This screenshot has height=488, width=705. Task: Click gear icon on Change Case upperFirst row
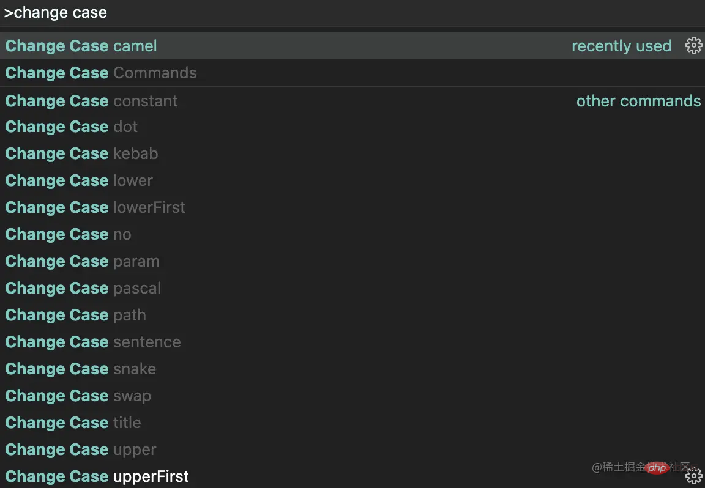(x=694, y=476)
